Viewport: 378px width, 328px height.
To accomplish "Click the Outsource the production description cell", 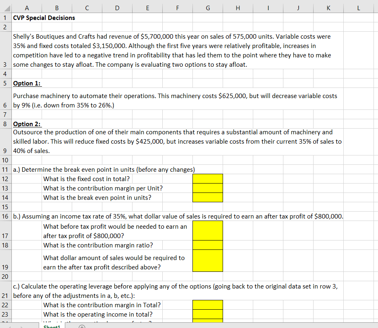I will [177, 142].
